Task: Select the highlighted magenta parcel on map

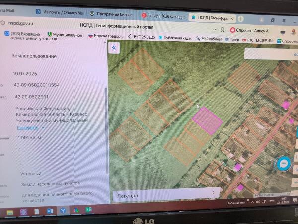Action: [207, 121]
